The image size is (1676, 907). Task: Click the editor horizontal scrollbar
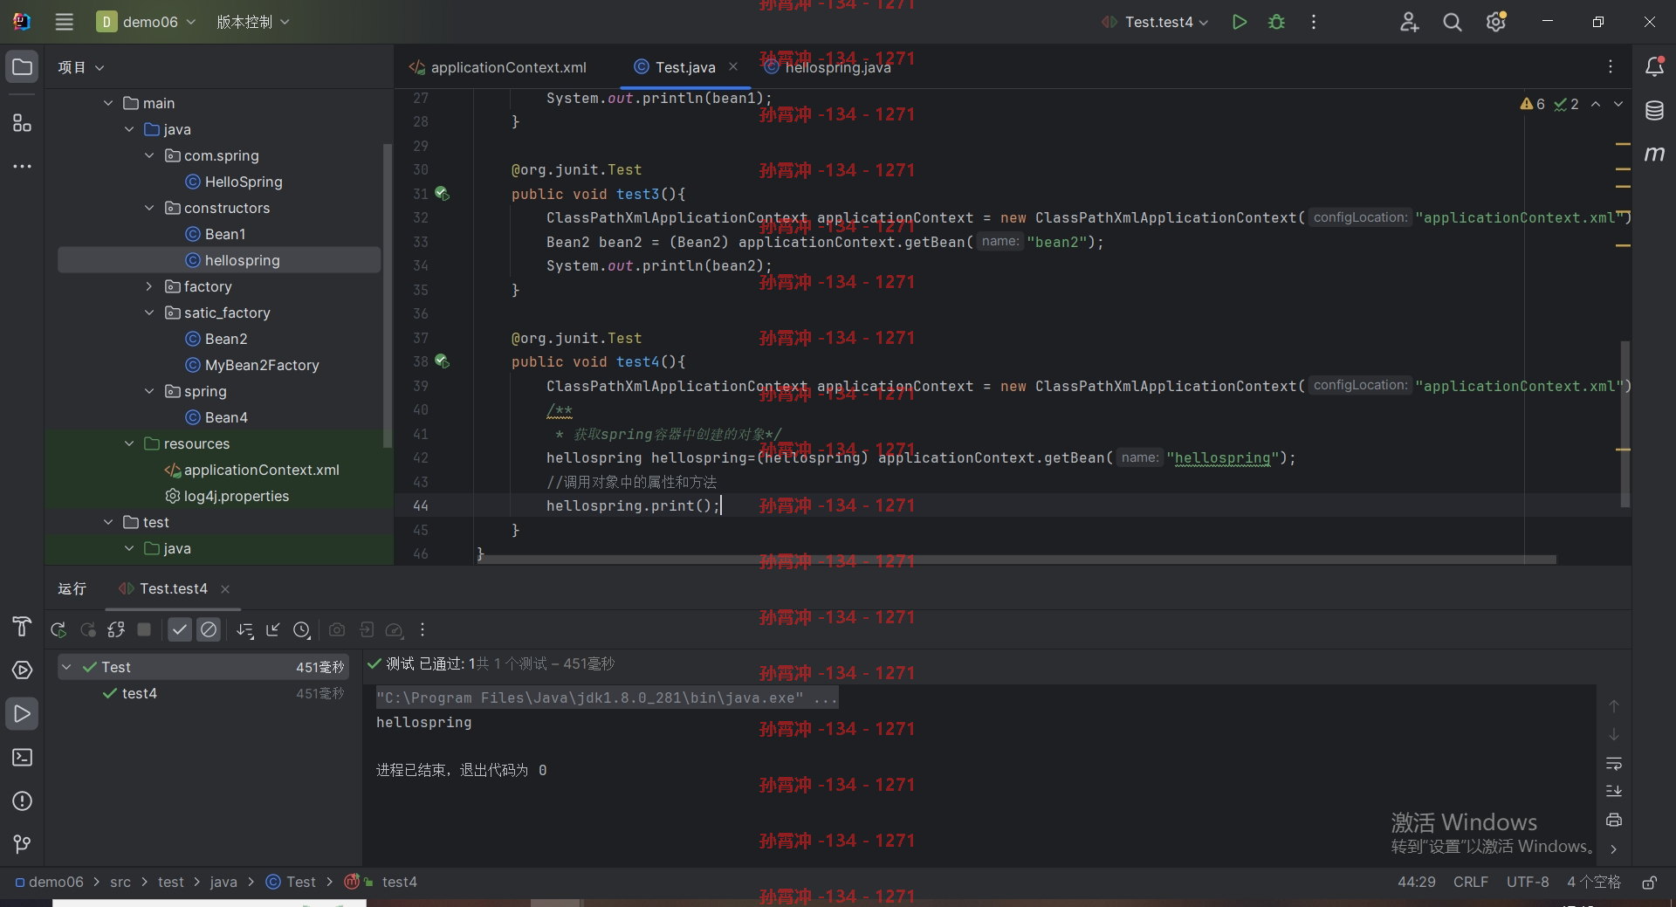[1018, 560]
